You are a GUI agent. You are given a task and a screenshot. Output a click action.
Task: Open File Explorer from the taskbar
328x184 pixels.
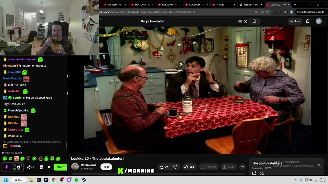pyautogui.click(x=31, y=180)
